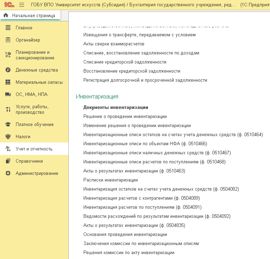Open Планирование и санкционирование section
This screenshot has height=259, width=270.
[35, 55]
